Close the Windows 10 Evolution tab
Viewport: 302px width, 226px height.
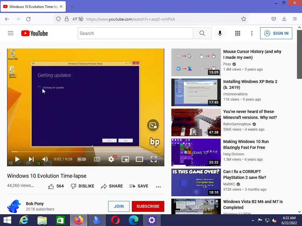pyautogui.click(x=61, y=6)
